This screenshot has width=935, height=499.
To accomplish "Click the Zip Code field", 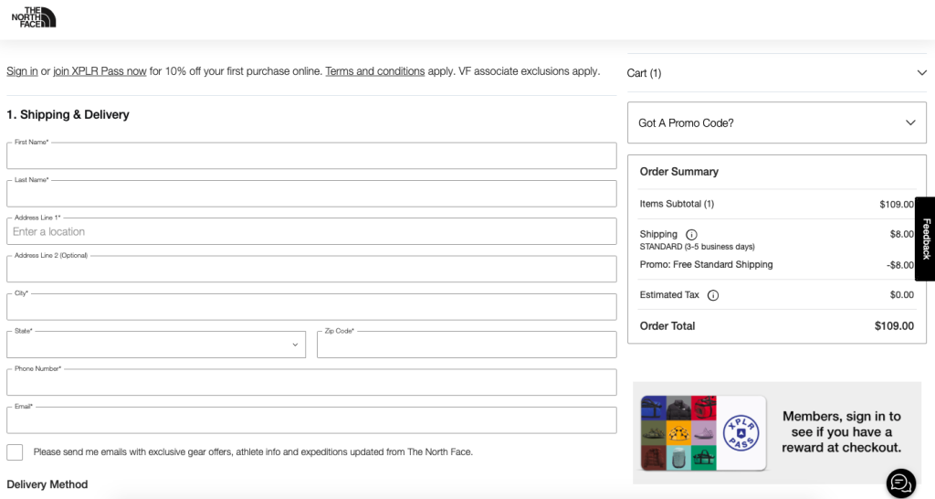I will [x=467, y=345].
